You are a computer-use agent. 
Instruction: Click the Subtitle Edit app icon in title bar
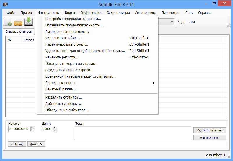[x=5, y=5]
